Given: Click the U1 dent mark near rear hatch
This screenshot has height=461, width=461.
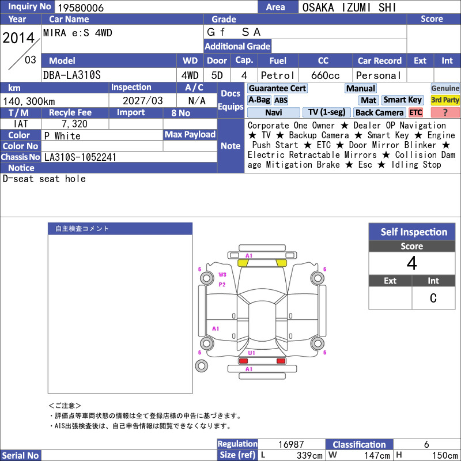Looking at the screenshot, I should (x=251, y=353).
